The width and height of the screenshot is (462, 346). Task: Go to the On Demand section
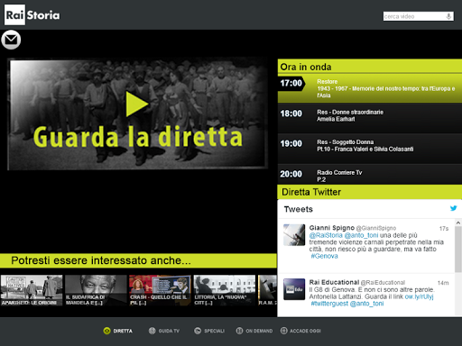click(254, 331)
